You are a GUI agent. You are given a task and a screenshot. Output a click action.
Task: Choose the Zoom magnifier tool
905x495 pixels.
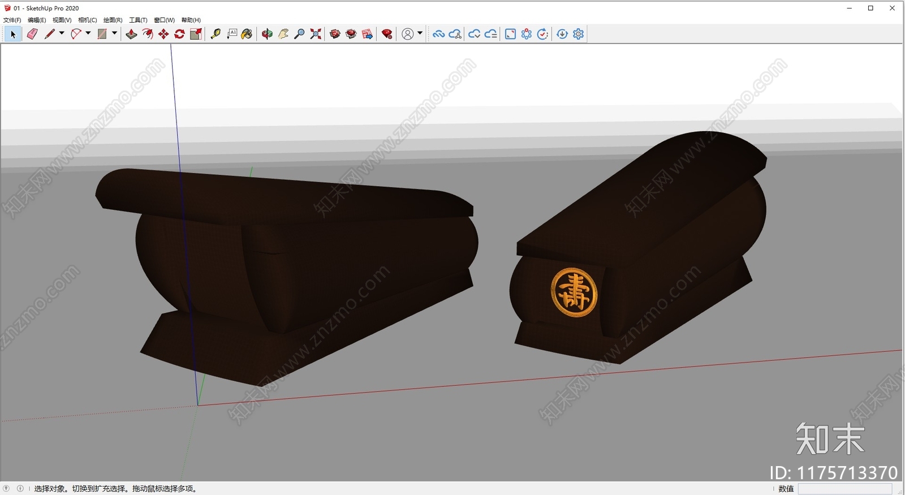point(300,35)
